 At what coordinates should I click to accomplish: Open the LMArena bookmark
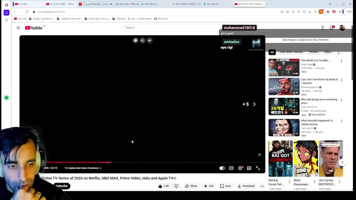click(x=119, y=19)
